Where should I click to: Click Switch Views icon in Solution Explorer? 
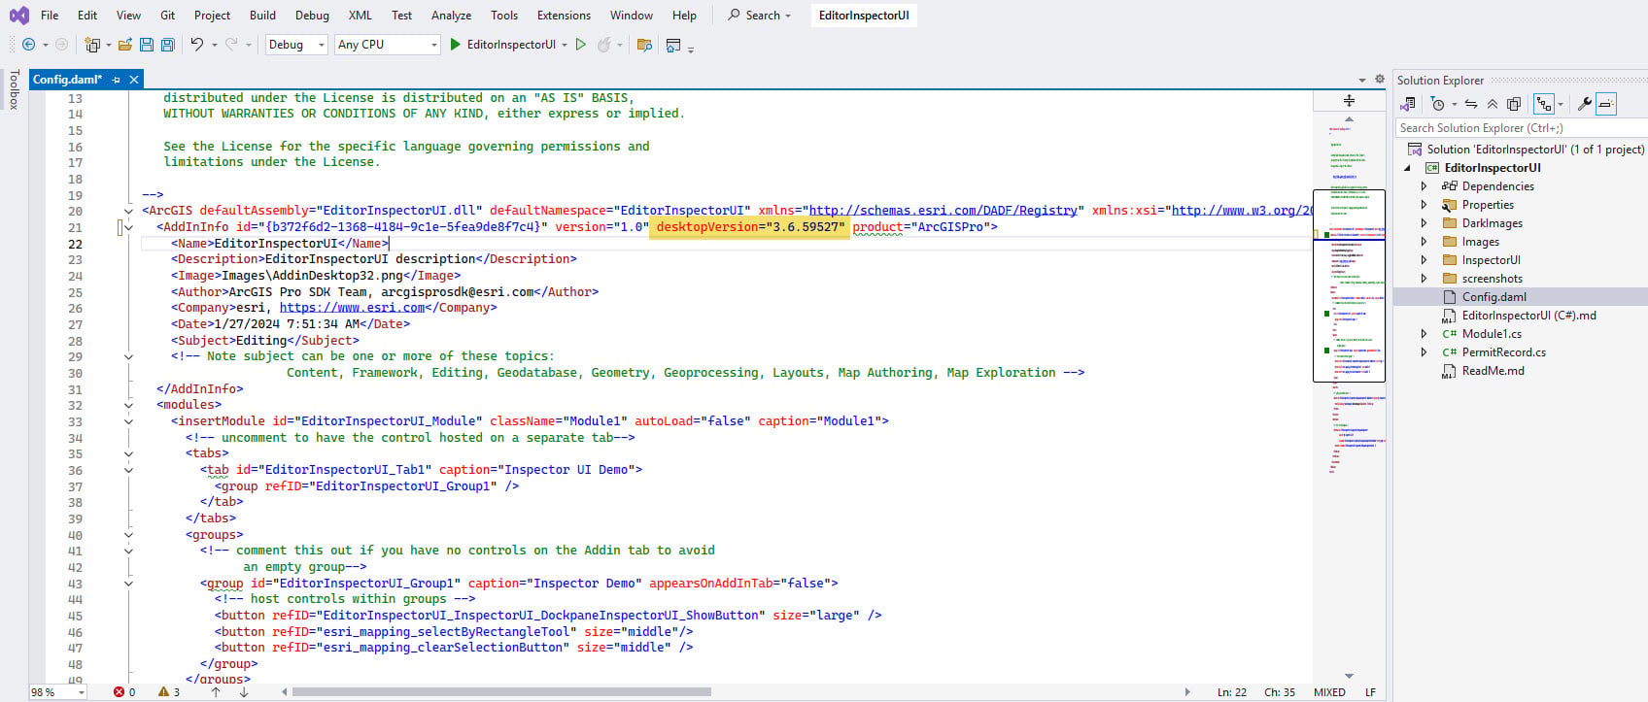(x=1408, y=104)
